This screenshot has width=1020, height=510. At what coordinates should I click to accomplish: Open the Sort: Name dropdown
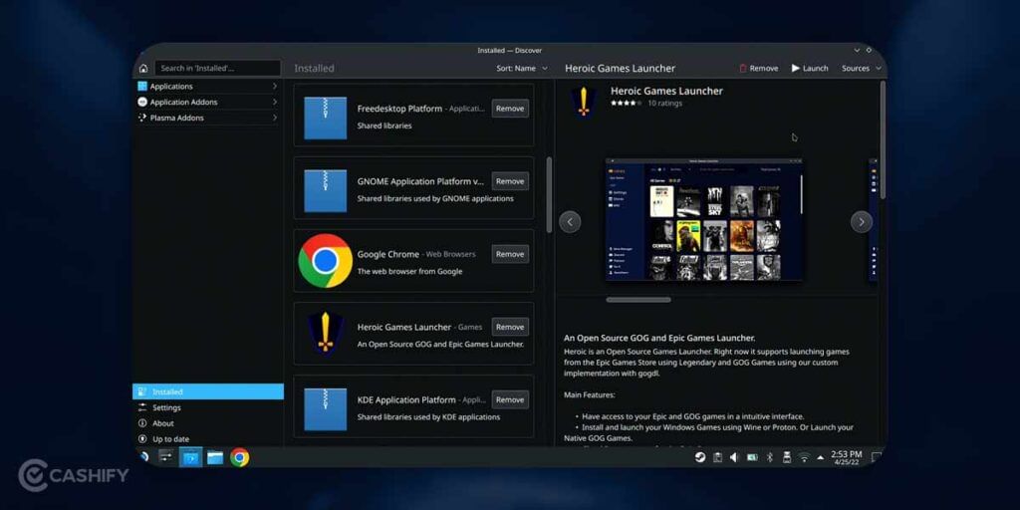click(x=522, y=69)
